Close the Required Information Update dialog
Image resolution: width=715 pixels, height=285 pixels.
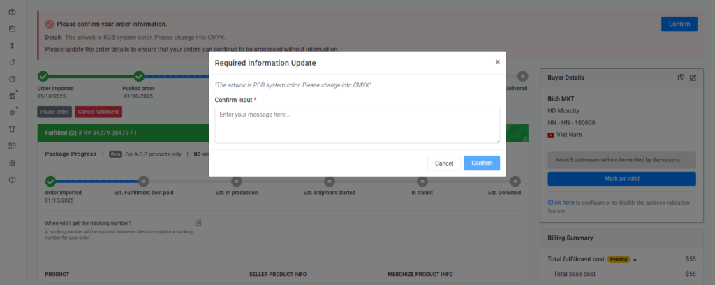(497, 62)
